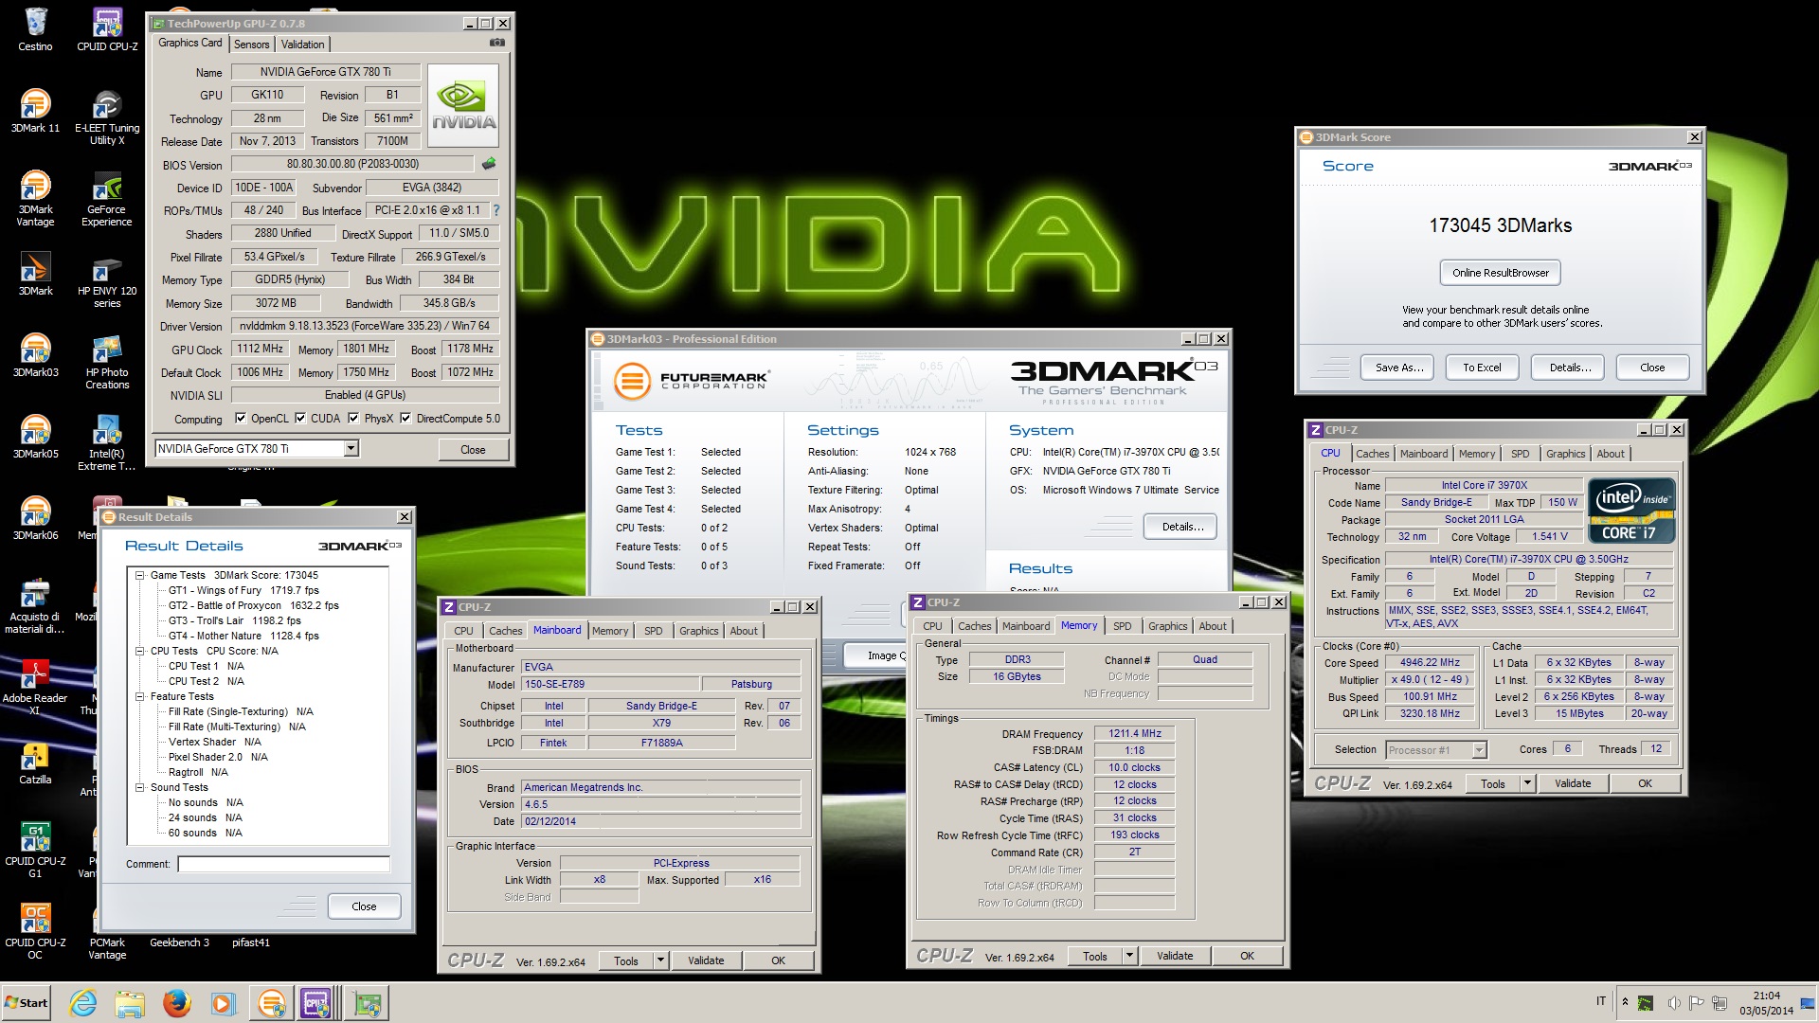This screenshot has height=1023, width=1819.
Task: Open the GPU selection dropdown in GPU-Z
Action: click(x=351, y=448)
